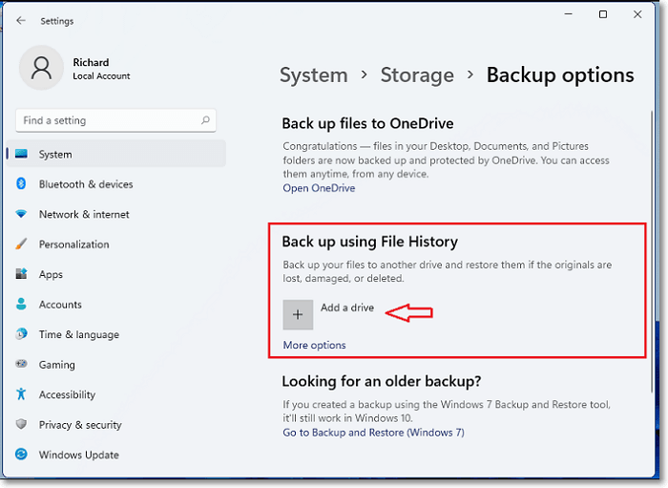Click the Bluetooth & devices icon
This screenshot has width=668, height=488.
click(x=21, y=184)
